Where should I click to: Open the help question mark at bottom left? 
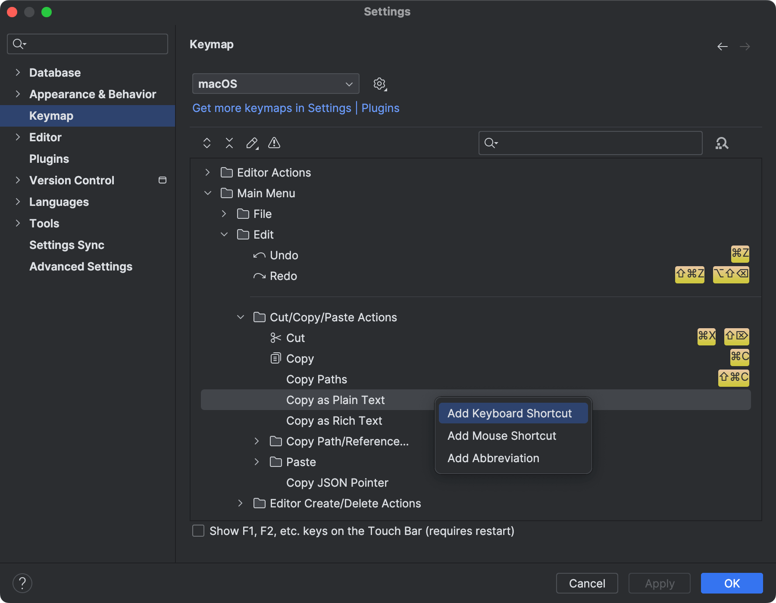23,583
